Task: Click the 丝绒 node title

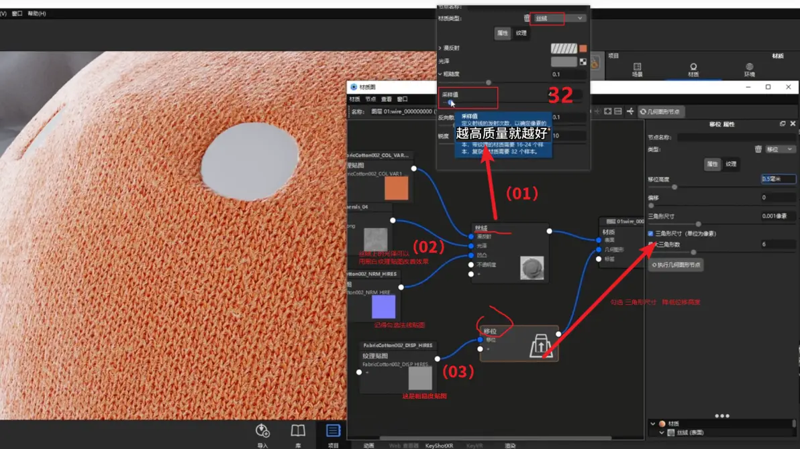Action: pyautogui.click(x=481, y=228)
